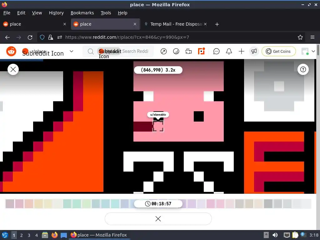Open the canvas help question mark button

[303, 69]
